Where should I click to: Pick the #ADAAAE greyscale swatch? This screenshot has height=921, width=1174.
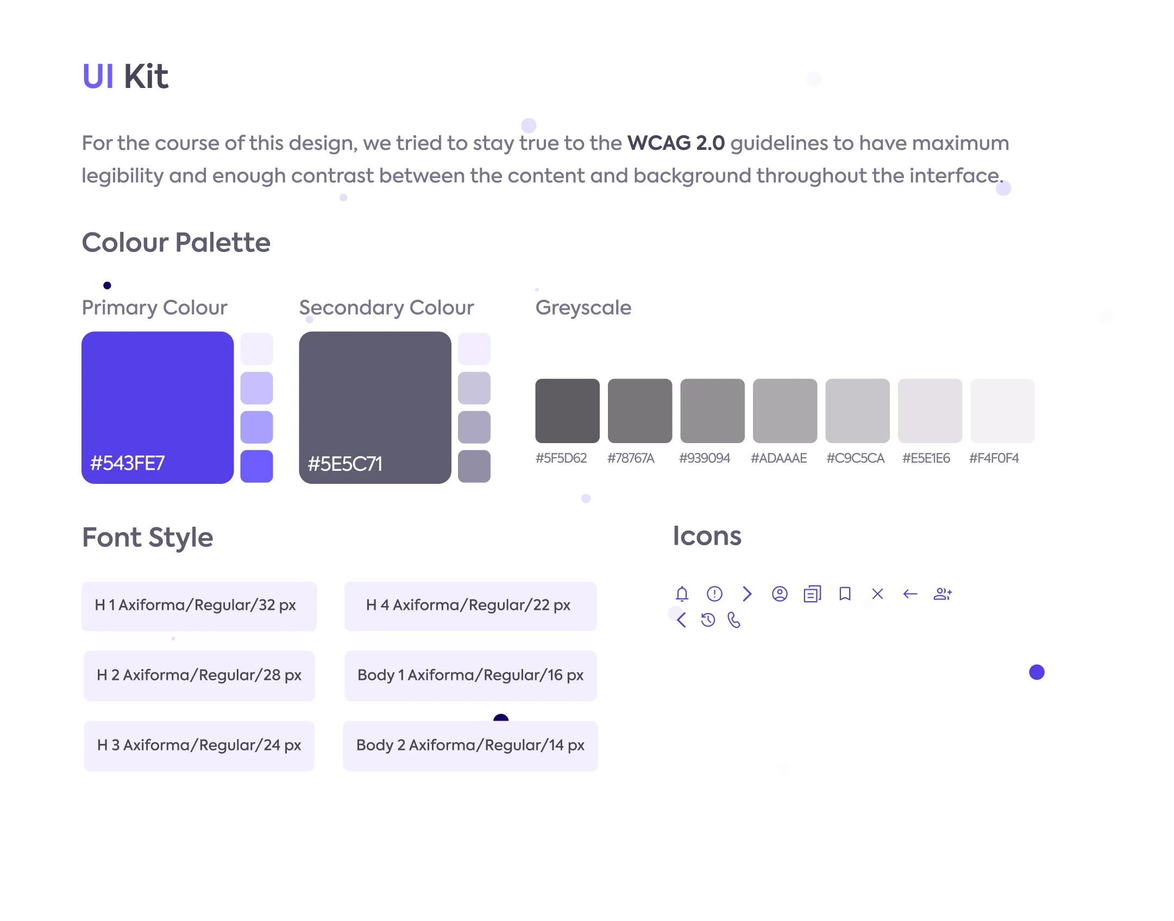pyautogui.click(x=784, y=411)
